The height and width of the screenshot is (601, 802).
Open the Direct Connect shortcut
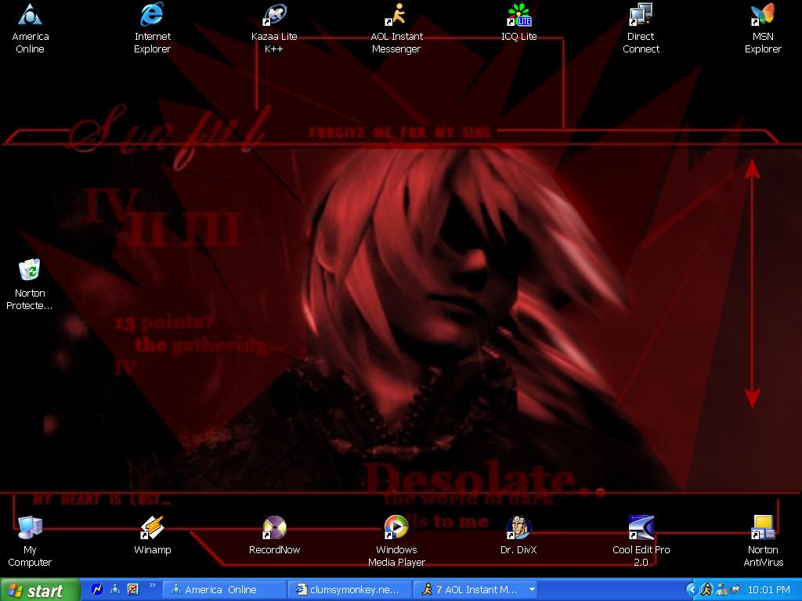[641, 16]
